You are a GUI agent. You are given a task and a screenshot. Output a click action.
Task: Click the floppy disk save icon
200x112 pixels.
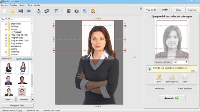click(21, 11)
